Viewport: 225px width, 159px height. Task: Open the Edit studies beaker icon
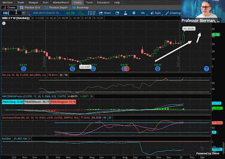point(125,13)
